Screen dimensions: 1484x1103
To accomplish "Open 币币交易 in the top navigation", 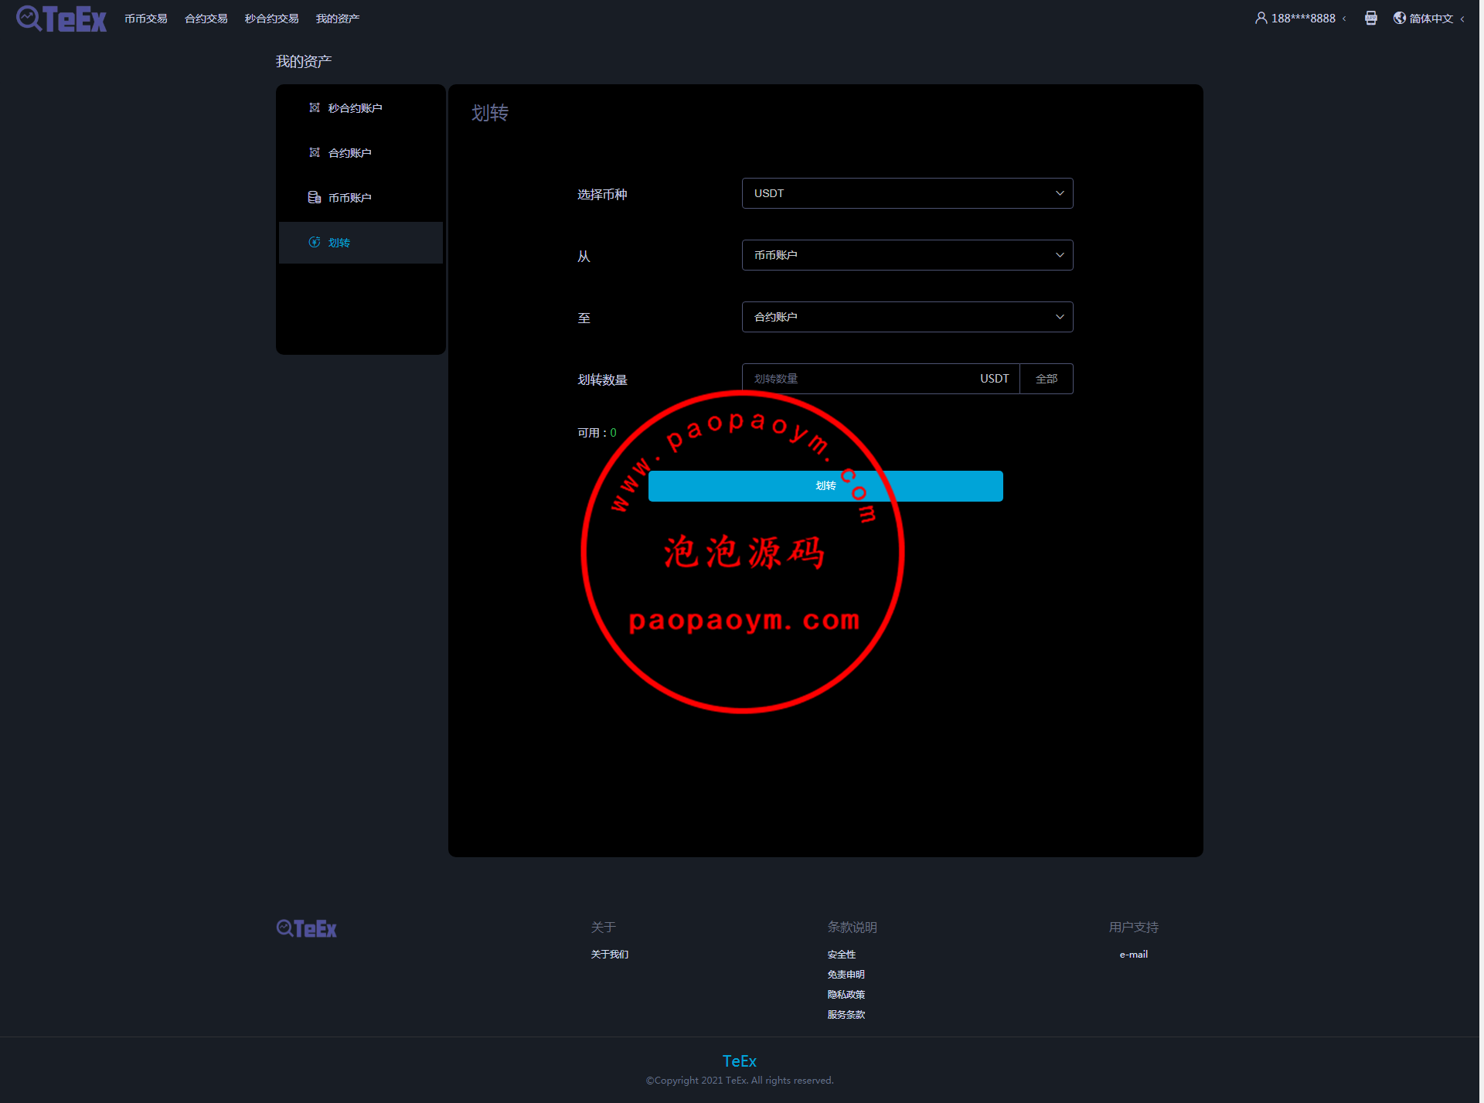I will pos(145,19).
